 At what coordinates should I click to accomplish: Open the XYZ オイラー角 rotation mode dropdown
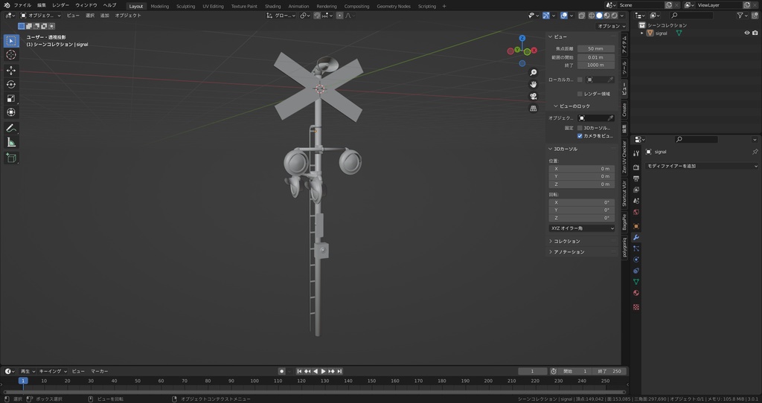(582, 228)
